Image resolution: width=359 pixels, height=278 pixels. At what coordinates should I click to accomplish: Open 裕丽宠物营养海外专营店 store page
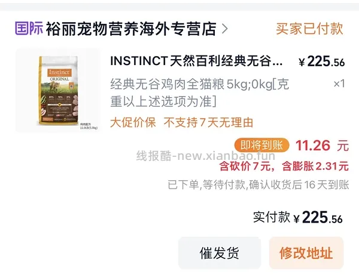[131, 29]
